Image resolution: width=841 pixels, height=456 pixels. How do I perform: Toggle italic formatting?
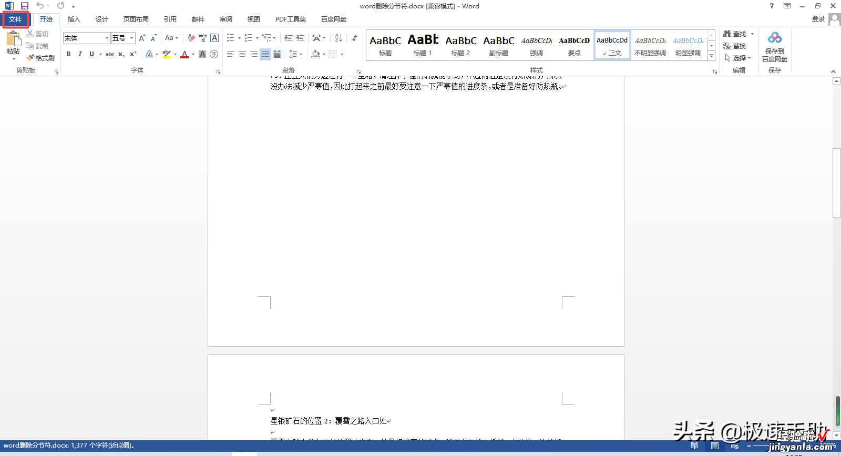tap(80, 54)
